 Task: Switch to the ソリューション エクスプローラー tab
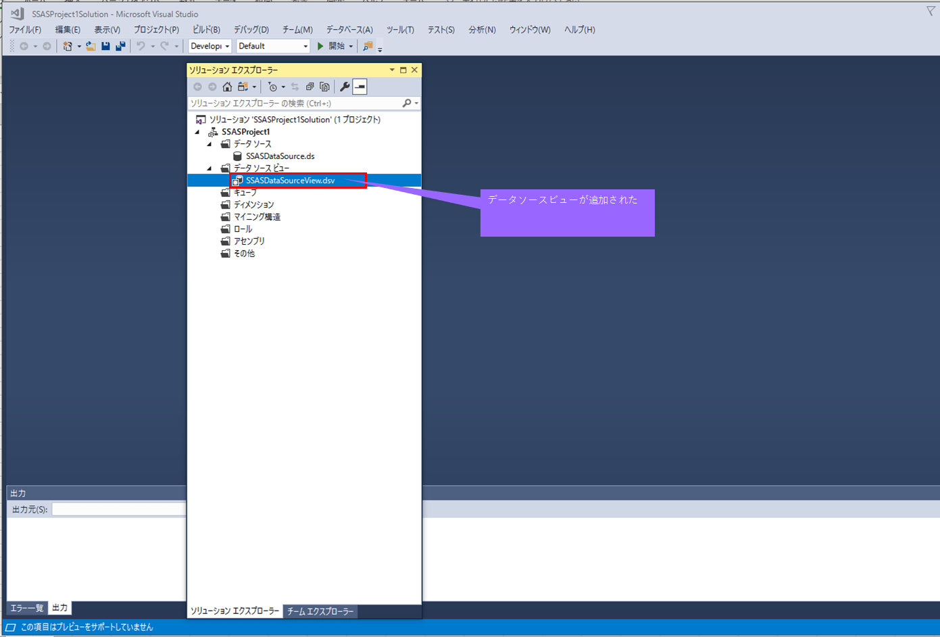coord(234,611)
